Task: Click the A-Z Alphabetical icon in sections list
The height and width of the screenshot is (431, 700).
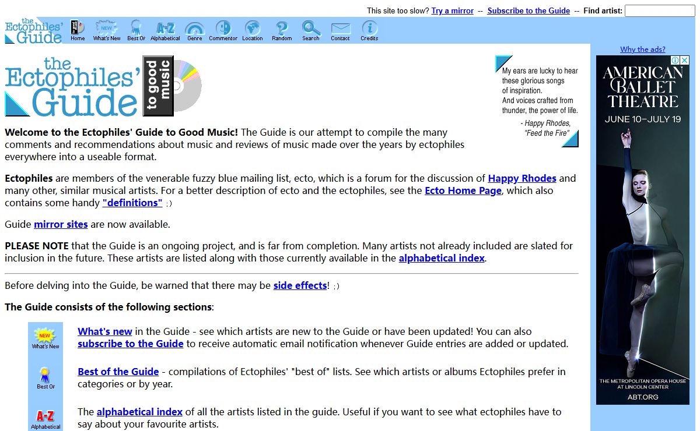Action: click(45, 420)
